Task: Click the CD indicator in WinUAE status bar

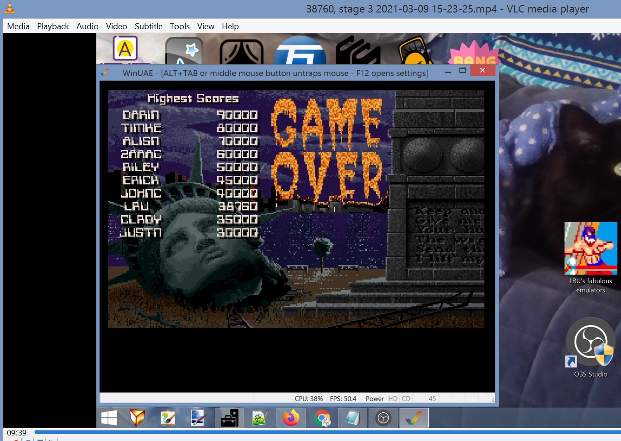Action: click(x=406, y=398)
